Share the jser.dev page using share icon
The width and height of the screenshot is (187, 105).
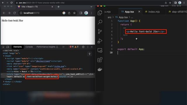coord(166,3)
